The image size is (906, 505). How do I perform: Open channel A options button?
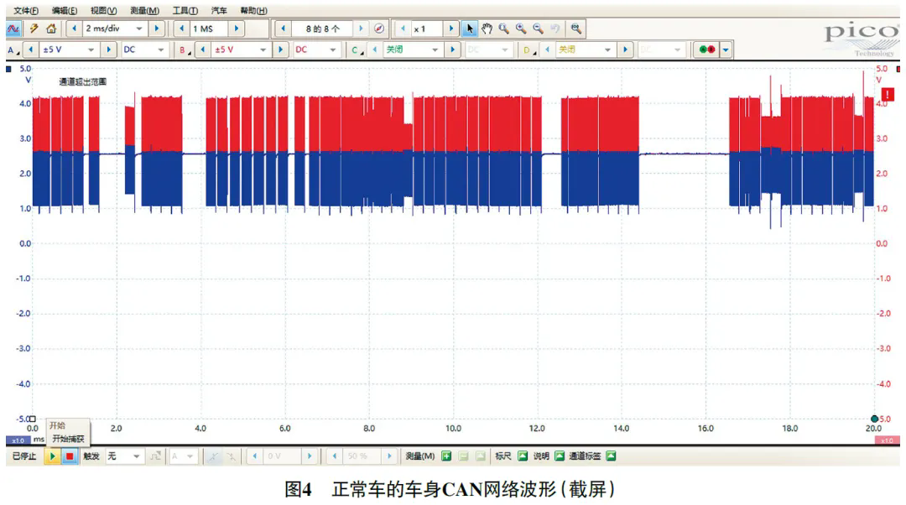pos(13,50)
